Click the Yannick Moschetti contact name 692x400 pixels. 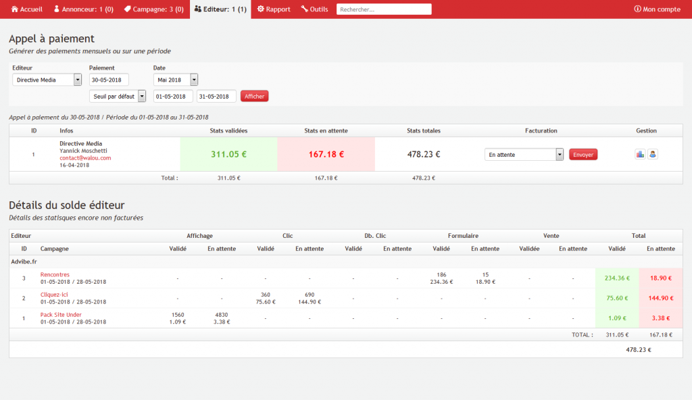tap(83, 151)
